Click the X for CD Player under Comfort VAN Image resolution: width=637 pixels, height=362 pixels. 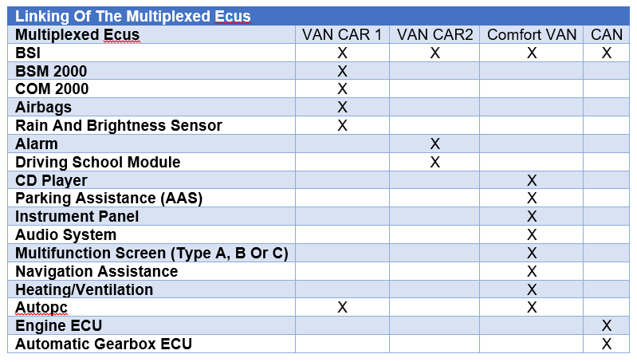pos(532,180)
